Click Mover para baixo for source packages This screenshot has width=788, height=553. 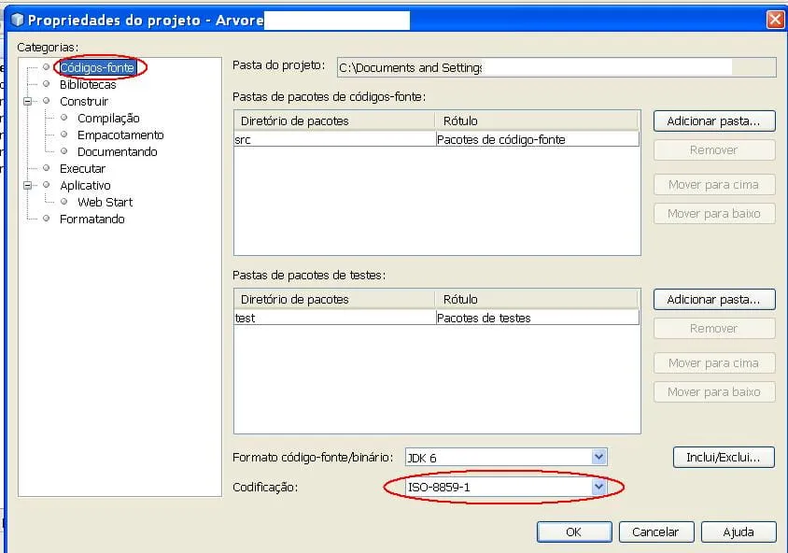click(x=714, y=214)
